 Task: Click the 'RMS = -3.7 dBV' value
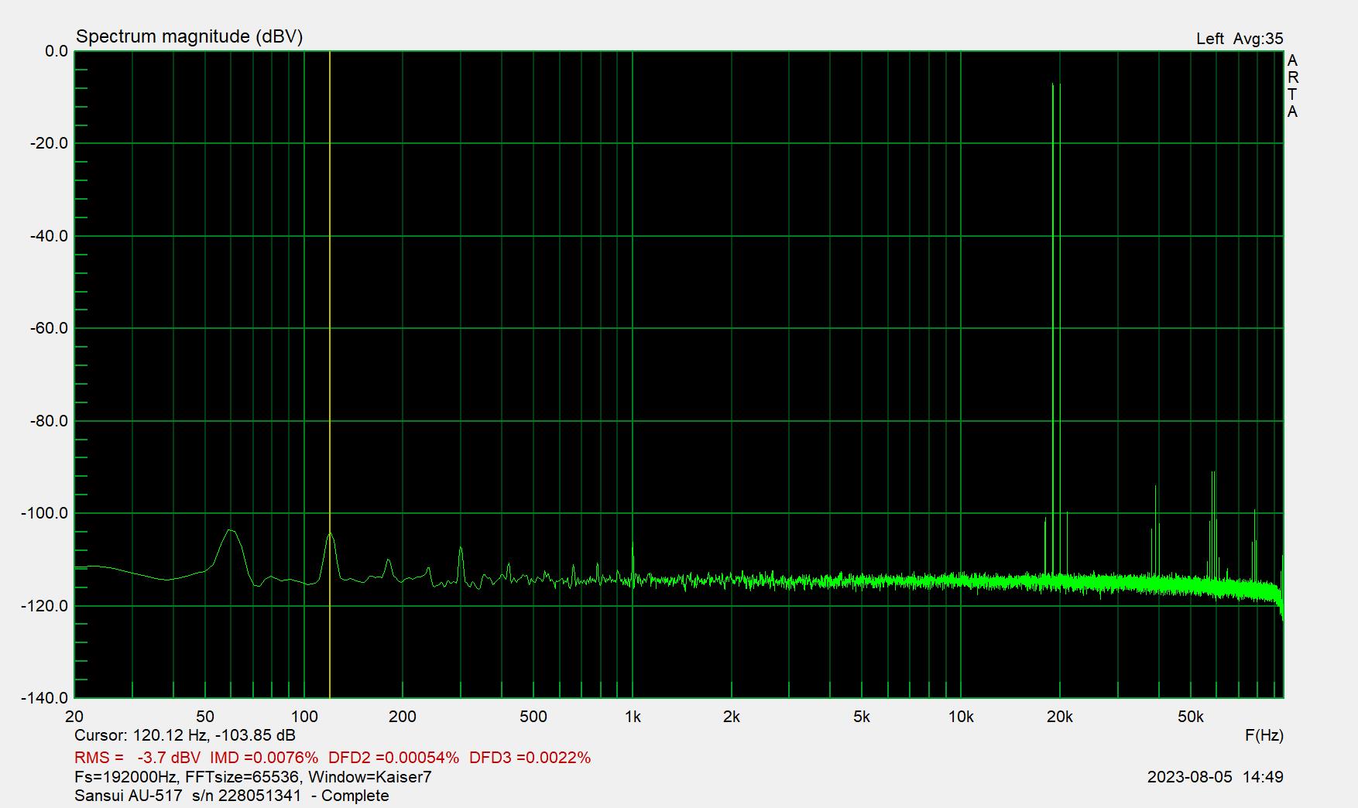tap(137, 758)
